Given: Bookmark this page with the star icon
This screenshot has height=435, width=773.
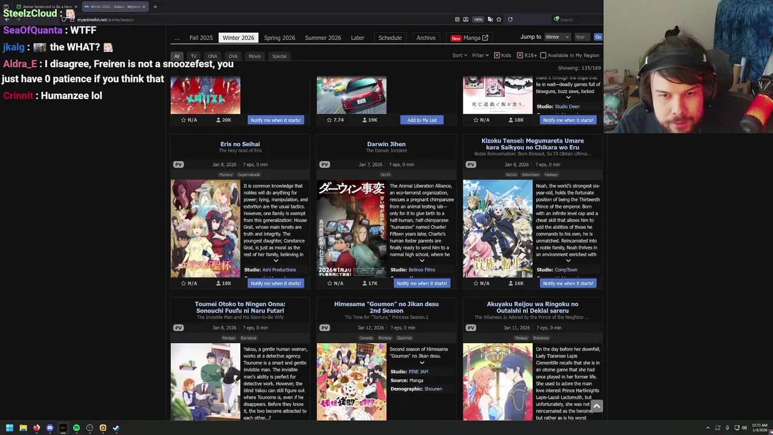Looking at the screenshot, I should [x=499, y=19].
